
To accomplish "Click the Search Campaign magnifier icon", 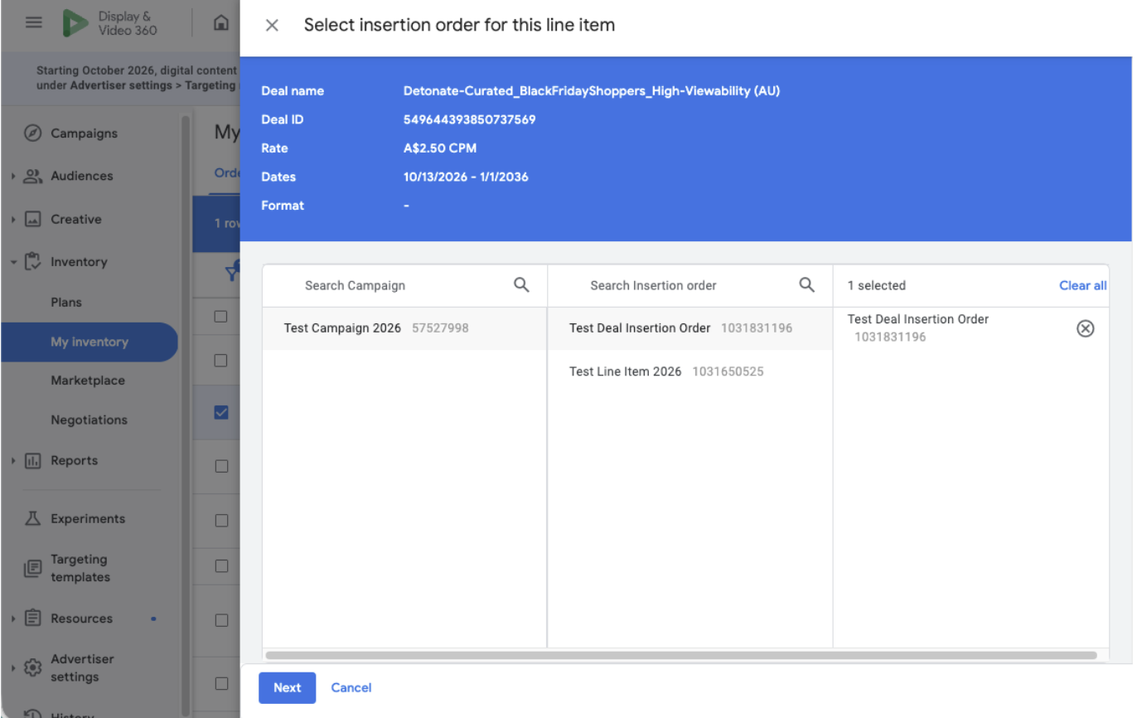I will click(x=521, y=285).
